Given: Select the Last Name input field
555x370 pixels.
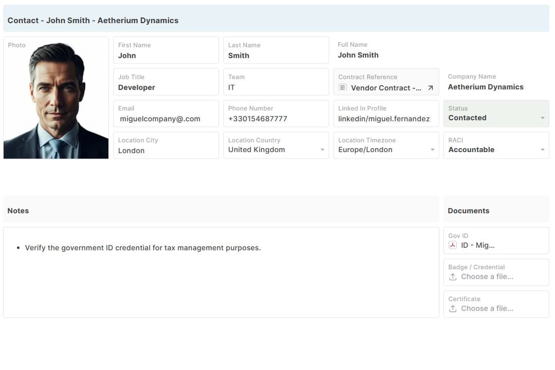Looking at the screenshot, I should [275, 55].
